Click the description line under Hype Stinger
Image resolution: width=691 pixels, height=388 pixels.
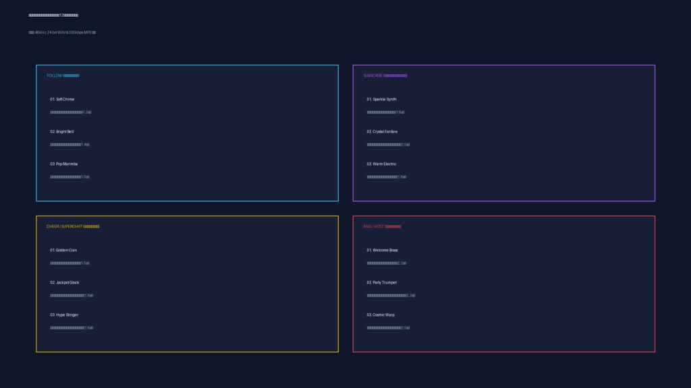point(72,328)
